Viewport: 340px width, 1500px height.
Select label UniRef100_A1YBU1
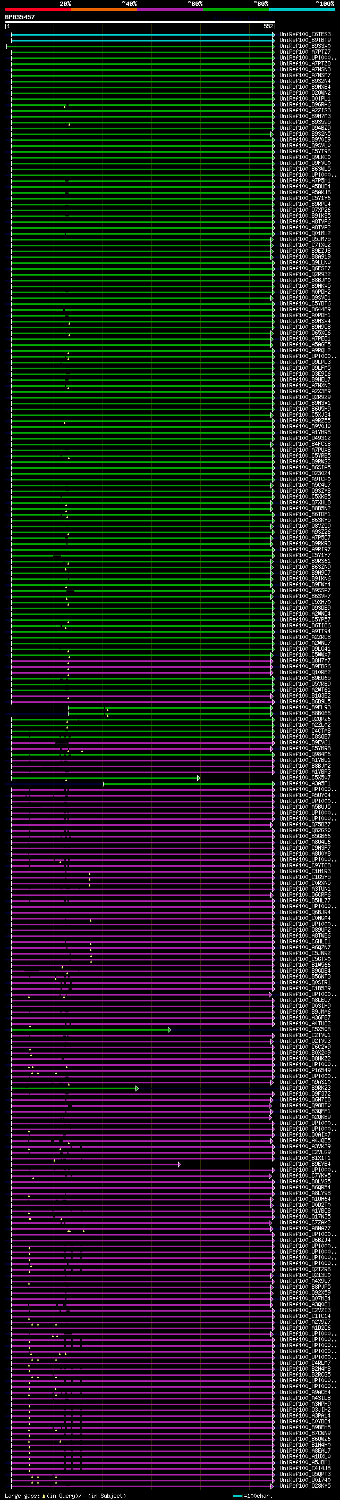click(304, 760)
